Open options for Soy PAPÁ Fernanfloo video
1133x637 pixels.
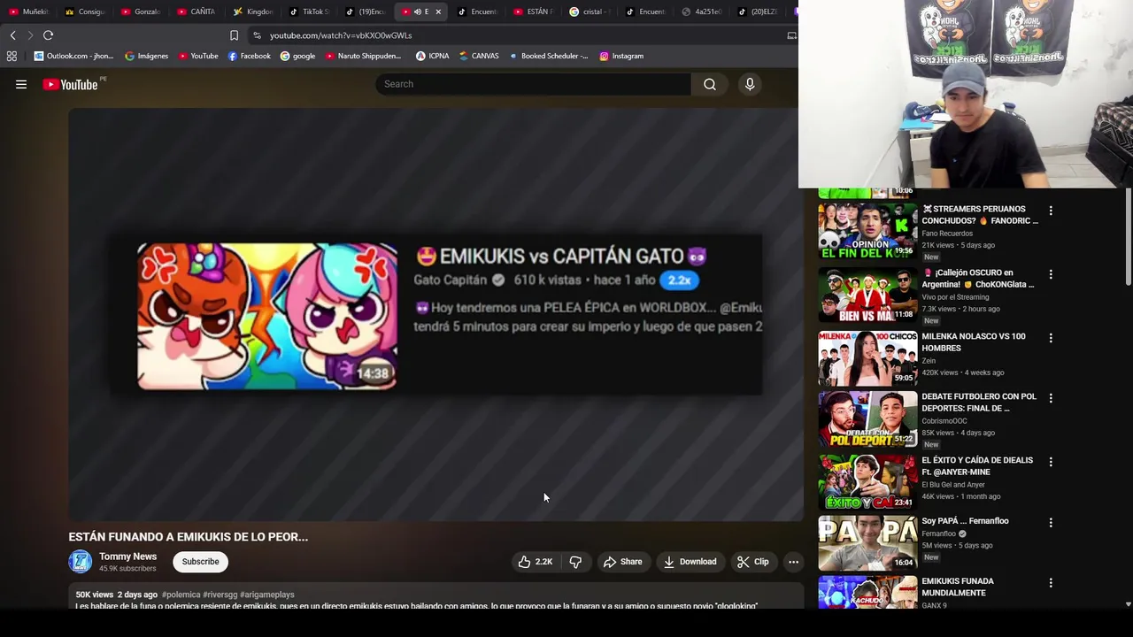(1051, 522)
